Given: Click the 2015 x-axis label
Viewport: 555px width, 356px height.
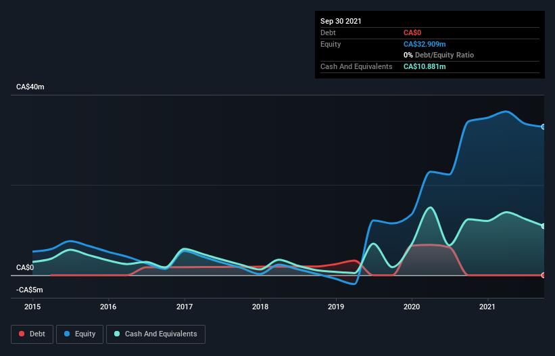Looking at the screenshot, I should pyautogui.click(x=32, y=307).
